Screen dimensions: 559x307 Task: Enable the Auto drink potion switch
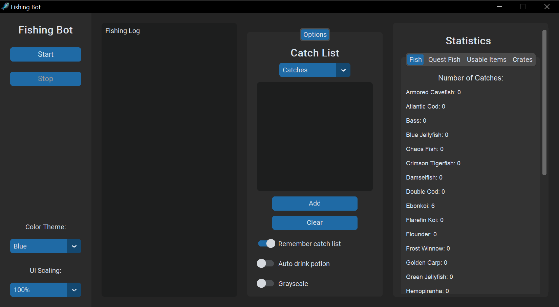click(265, 264)
